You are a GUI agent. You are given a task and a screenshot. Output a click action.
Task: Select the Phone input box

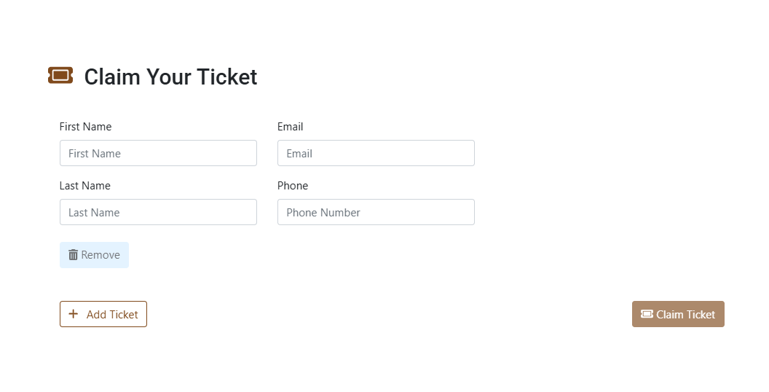point(376,212)
